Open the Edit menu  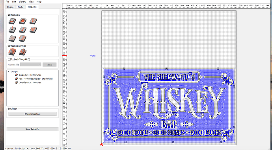(14, 2)
